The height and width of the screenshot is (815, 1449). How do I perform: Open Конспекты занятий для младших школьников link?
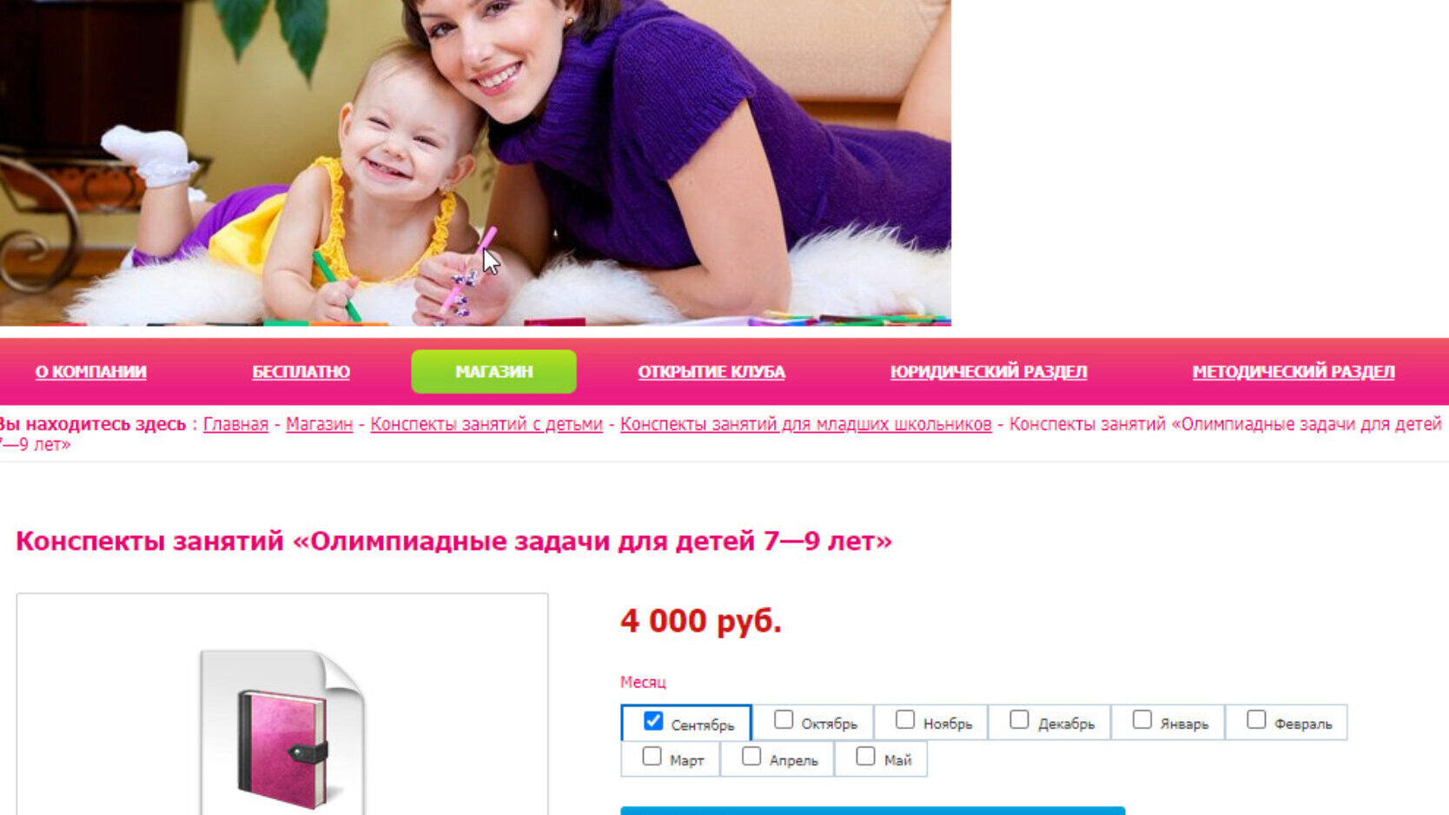(806, 424)
